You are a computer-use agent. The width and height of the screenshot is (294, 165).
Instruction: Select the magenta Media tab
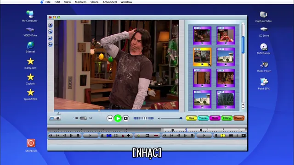click(x=215, y=118)
